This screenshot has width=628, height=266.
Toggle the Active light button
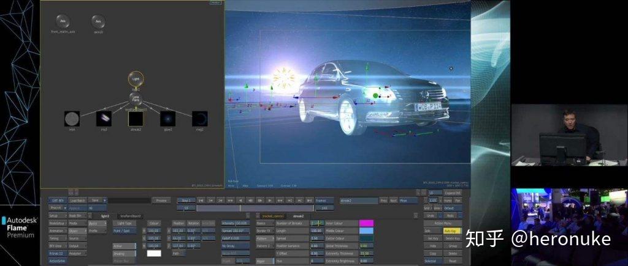124,246
